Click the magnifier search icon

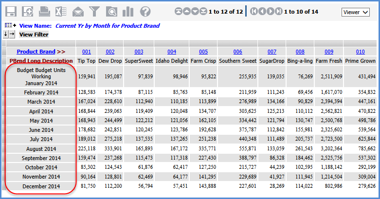click(111, 11)
